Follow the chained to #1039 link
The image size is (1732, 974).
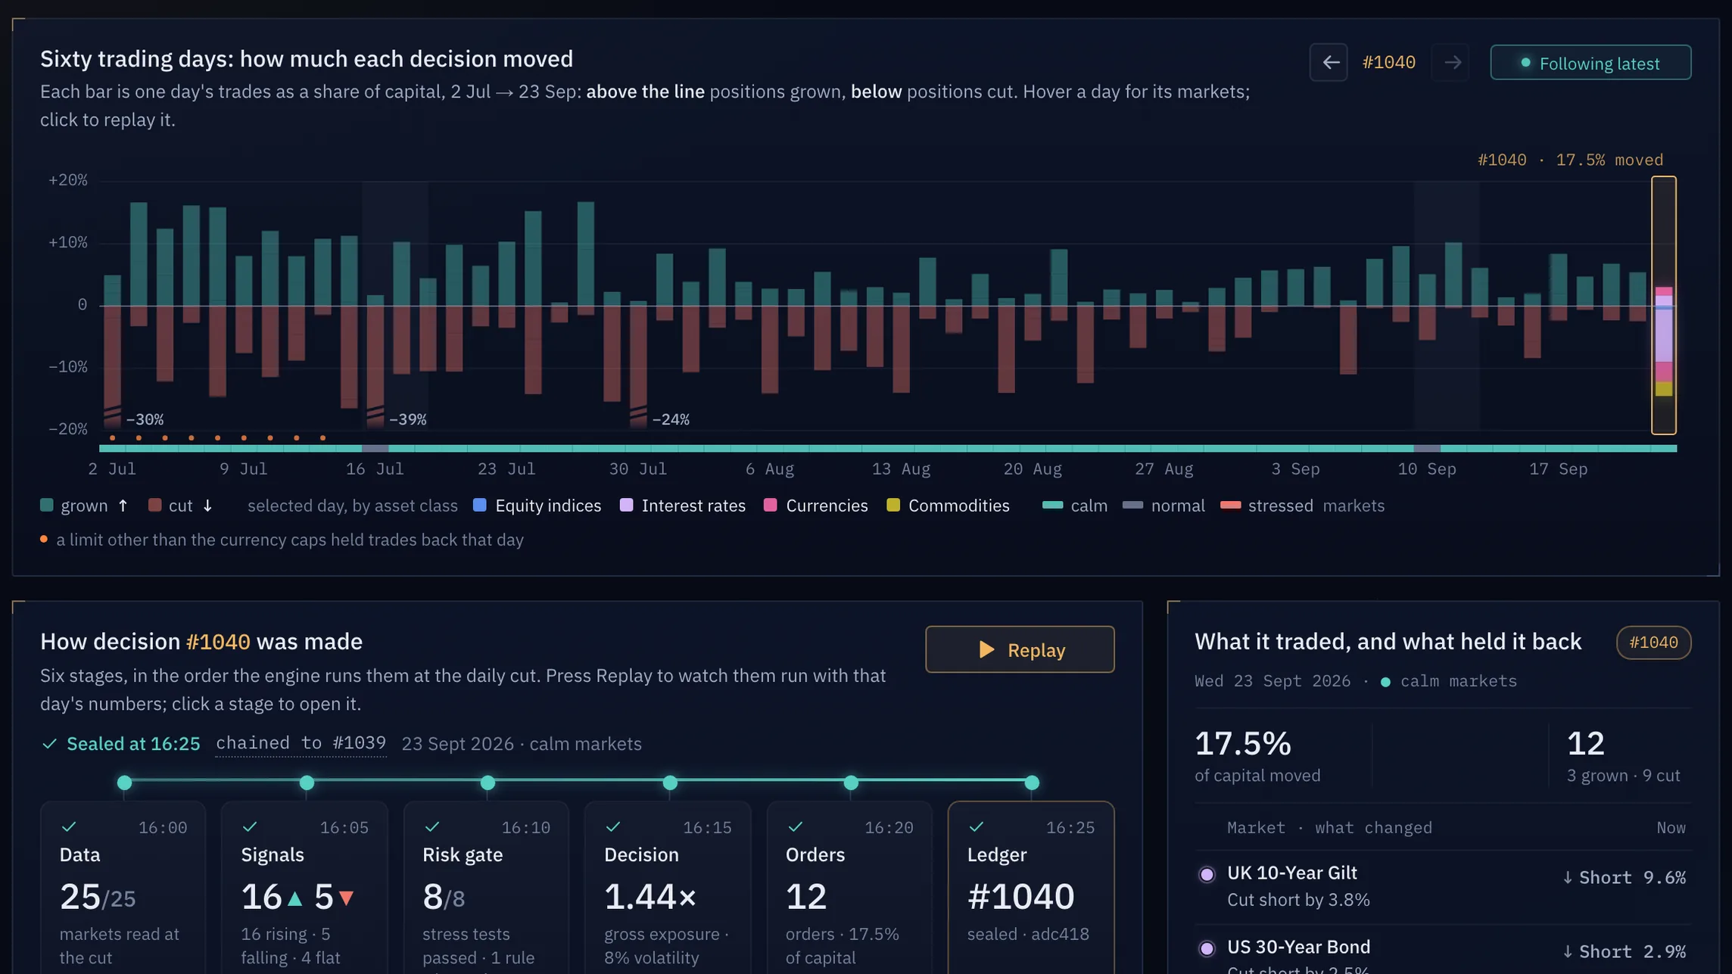pyautogui.click(x=301, y=743)
